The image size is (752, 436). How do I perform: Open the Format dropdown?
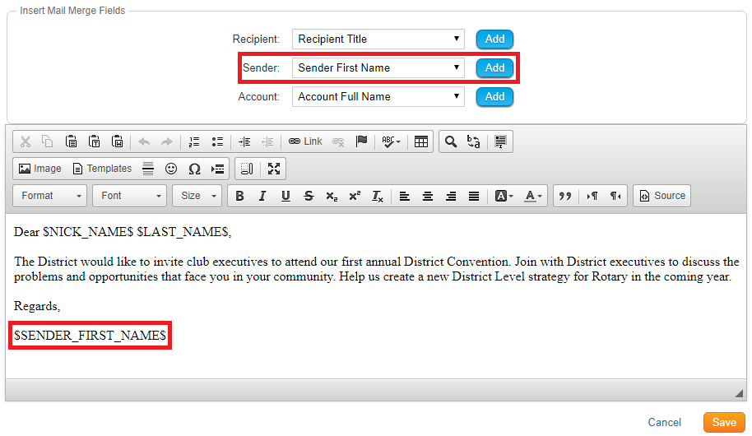tap(50, 196)
